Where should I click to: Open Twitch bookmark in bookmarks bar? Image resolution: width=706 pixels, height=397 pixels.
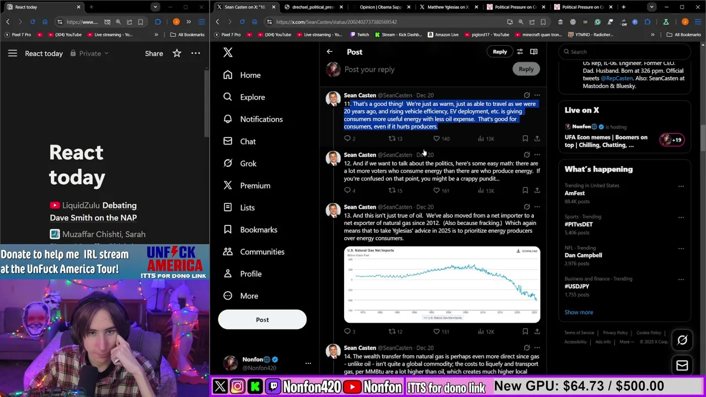click(x=359, y=35)
